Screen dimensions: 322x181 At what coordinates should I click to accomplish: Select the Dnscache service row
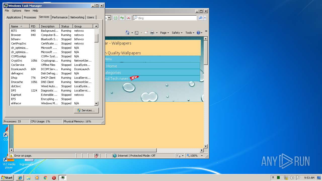click(x=52, y=82)
